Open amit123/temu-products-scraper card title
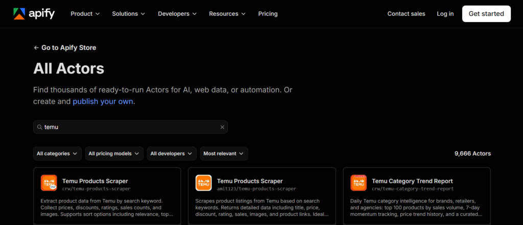The height and width of the screenshot is (225, 523). coord(250,181)
